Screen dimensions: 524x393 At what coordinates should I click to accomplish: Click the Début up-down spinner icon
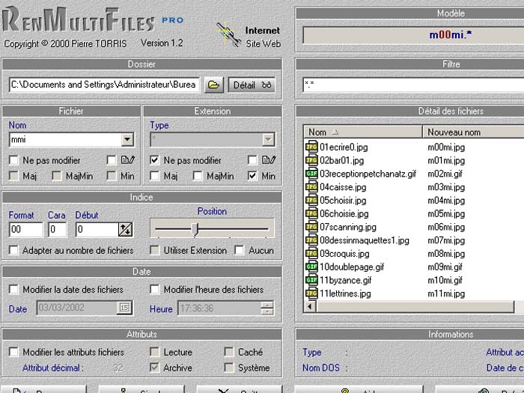point(125,230)
